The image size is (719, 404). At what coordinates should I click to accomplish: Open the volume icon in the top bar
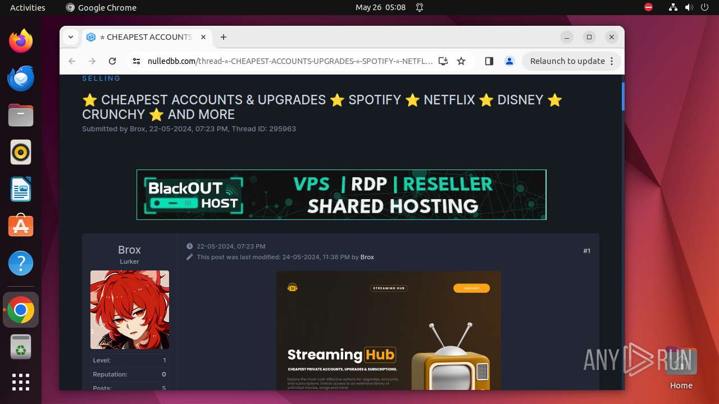click(x=689, y=7)
